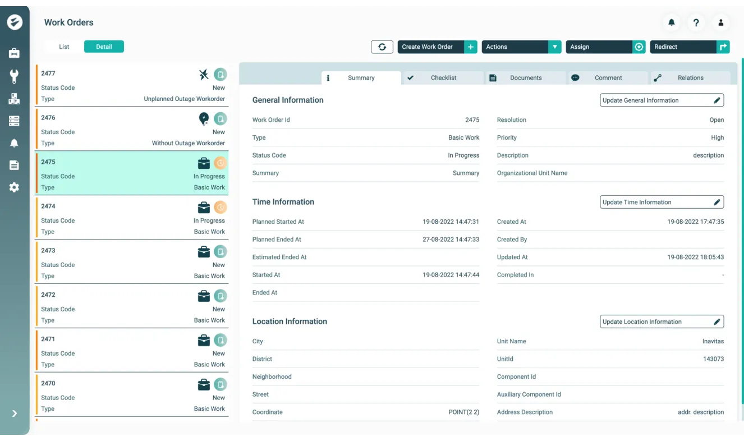View the Relations tab
The width and height of the screenshot is (744, 441).
[690, 77]
